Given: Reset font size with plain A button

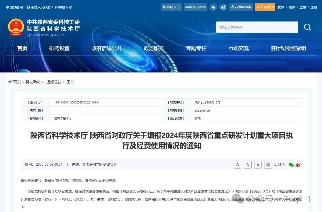Looking at the screenshot, I should [x=258, y=165].
